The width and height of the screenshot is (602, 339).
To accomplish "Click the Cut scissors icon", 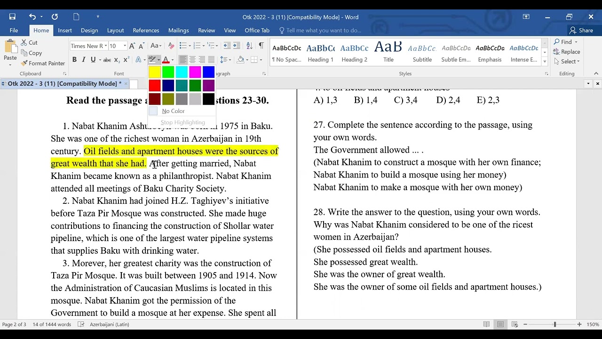I will (x=24, y=42).
